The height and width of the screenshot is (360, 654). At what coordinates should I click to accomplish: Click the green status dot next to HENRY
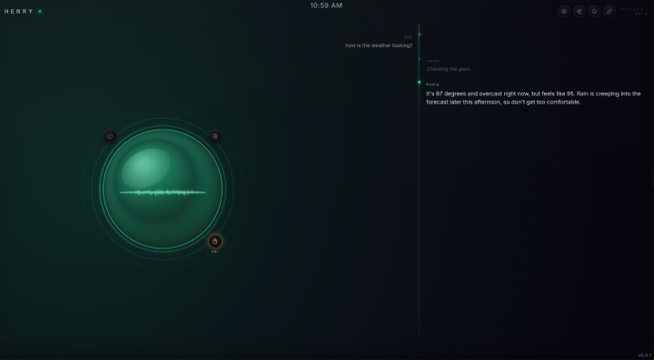(40, 11)
